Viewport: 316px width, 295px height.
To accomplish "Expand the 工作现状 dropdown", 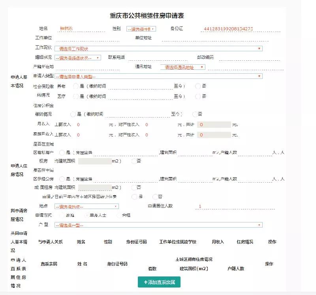I will coord(158,49).
